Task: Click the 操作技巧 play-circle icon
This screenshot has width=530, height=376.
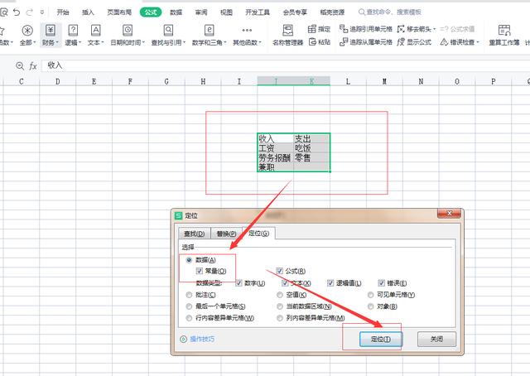Action: pyautogui.click(x=183, y=339)
